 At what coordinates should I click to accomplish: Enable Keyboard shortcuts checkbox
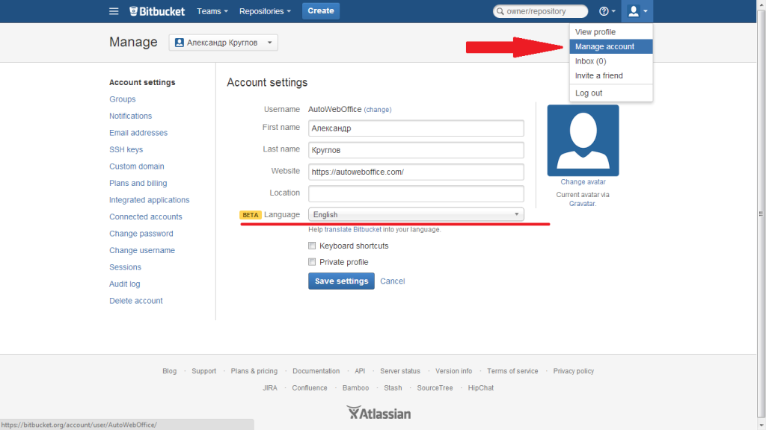pos(312,245)
